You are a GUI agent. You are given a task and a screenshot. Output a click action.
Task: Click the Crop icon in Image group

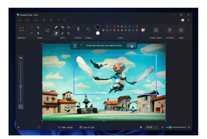click(32, 27)
